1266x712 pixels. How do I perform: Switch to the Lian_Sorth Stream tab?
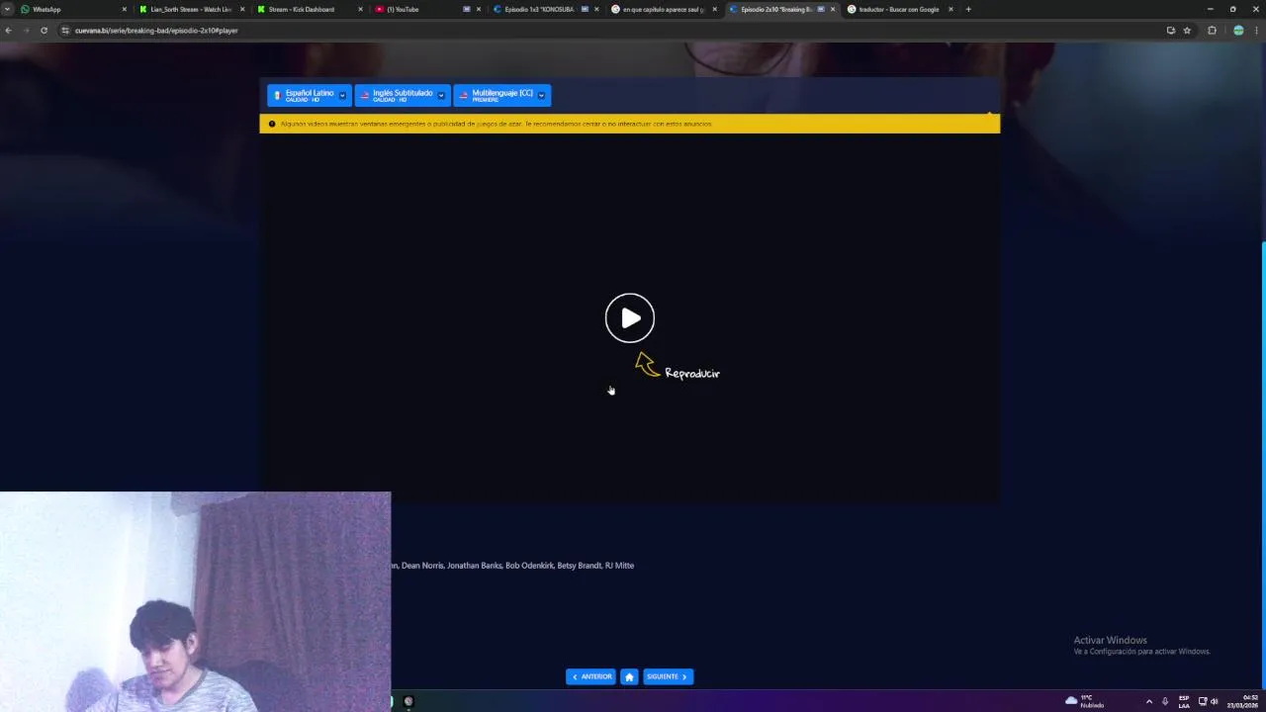pos(191,9)
